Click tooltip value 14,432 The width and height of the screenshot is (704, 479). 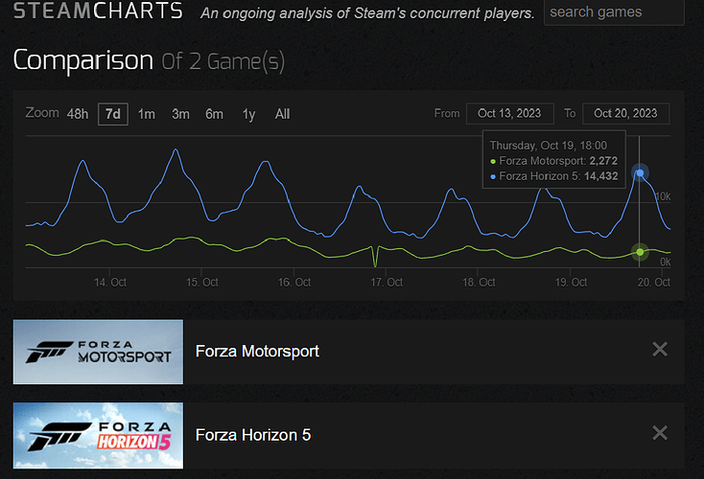point(600,176)
